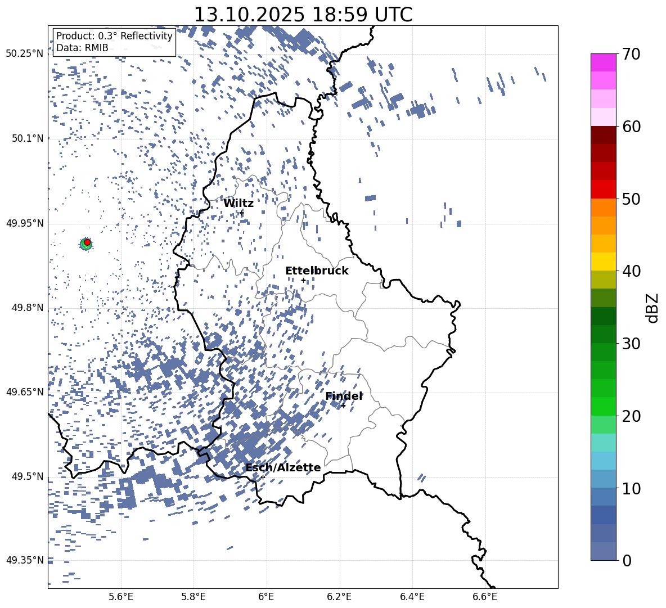Click the Wiltz station cross marker
666x608 pixels.
pyautogui.click(x=242, y=212)
